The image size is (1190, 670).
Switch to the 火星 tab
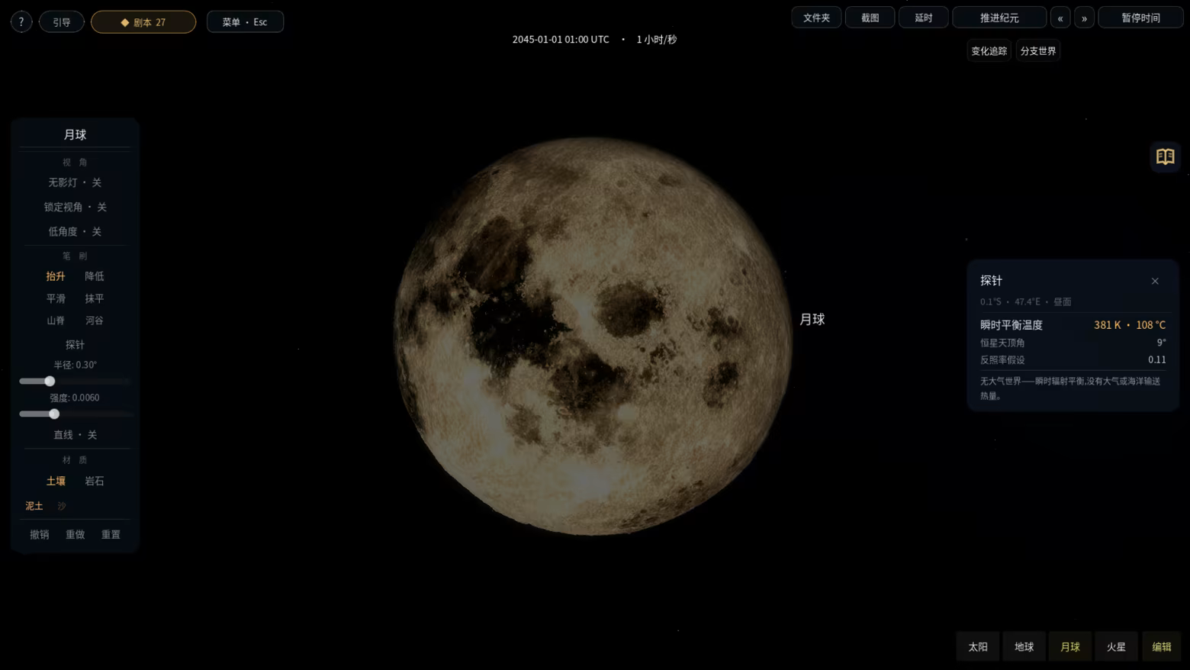click(x=1116, y=646)
